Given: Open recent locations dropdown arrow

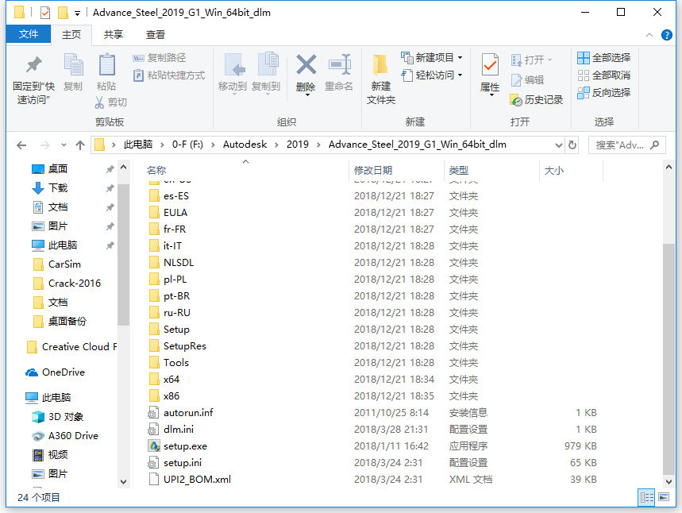Looking at the screenshot, I should click(64, 145).
